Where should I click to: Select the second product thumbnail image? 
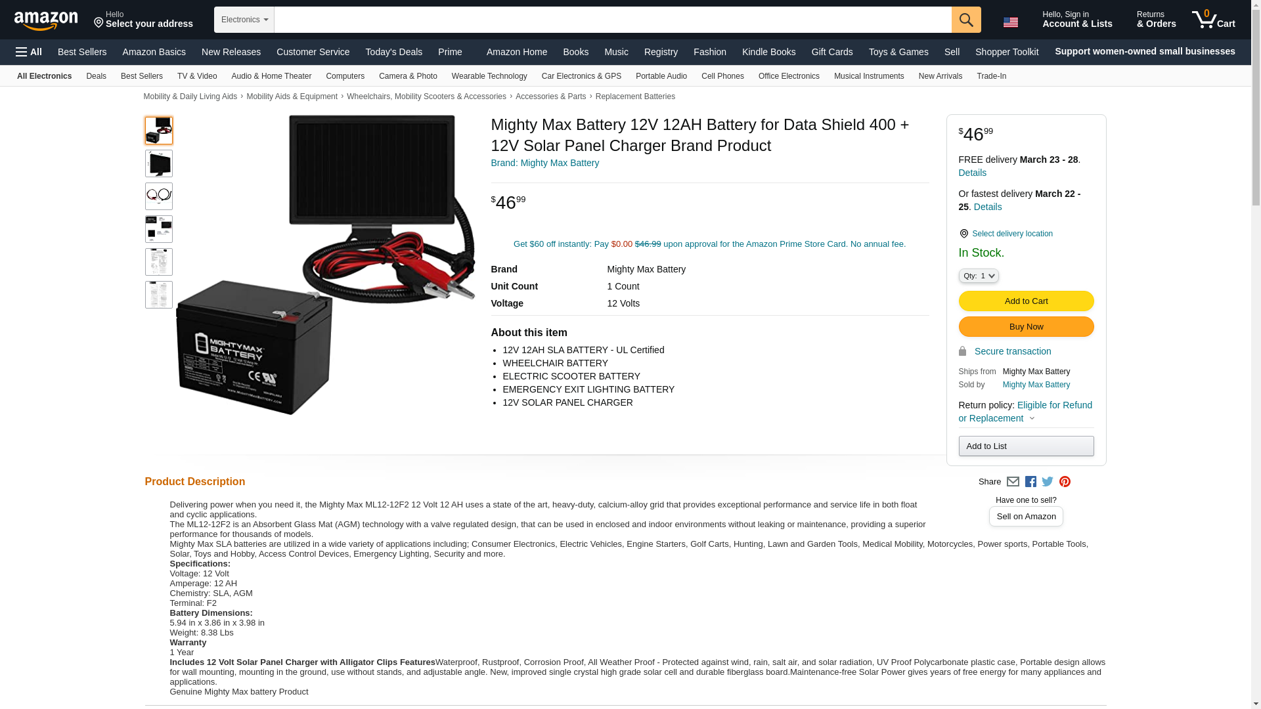point(159,163)
